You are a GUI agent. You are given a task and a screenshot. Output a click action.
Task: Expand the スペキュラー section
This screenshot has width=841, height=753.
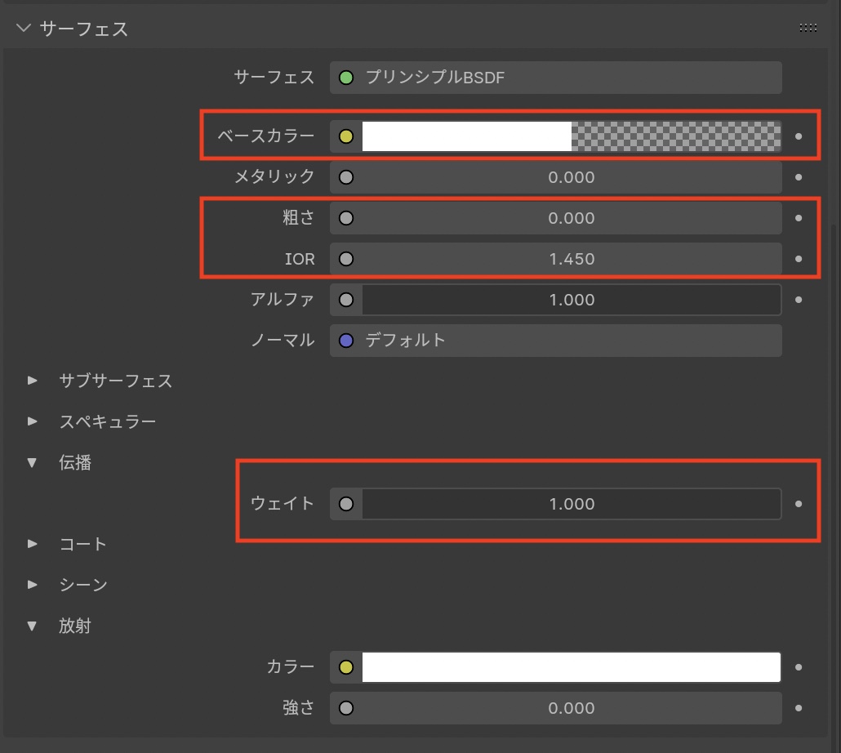[x=33, y=421]
